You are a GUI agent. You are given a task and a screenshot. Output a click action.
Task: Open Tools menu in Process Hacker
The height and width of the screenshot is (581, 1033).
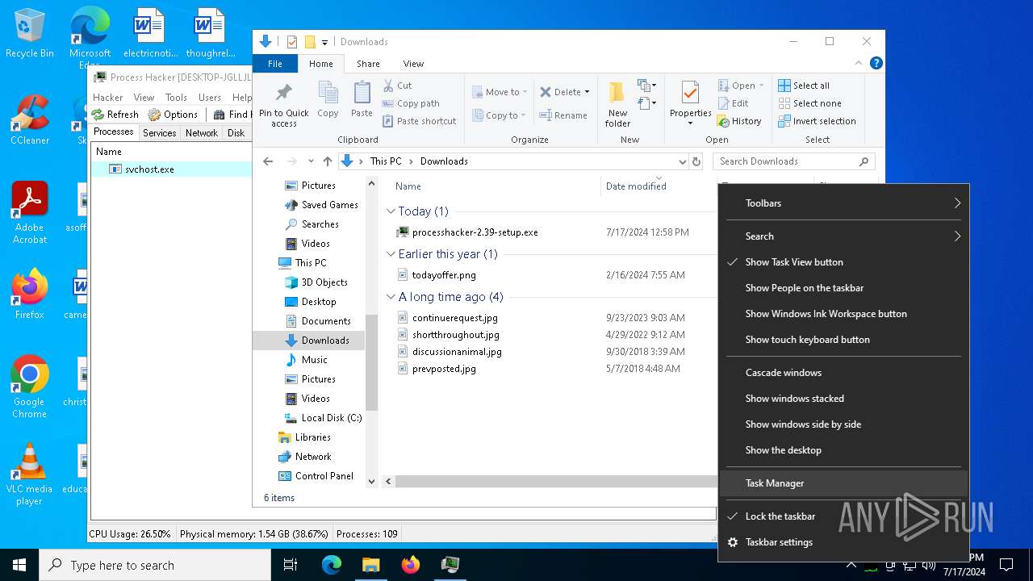point(176,97)
